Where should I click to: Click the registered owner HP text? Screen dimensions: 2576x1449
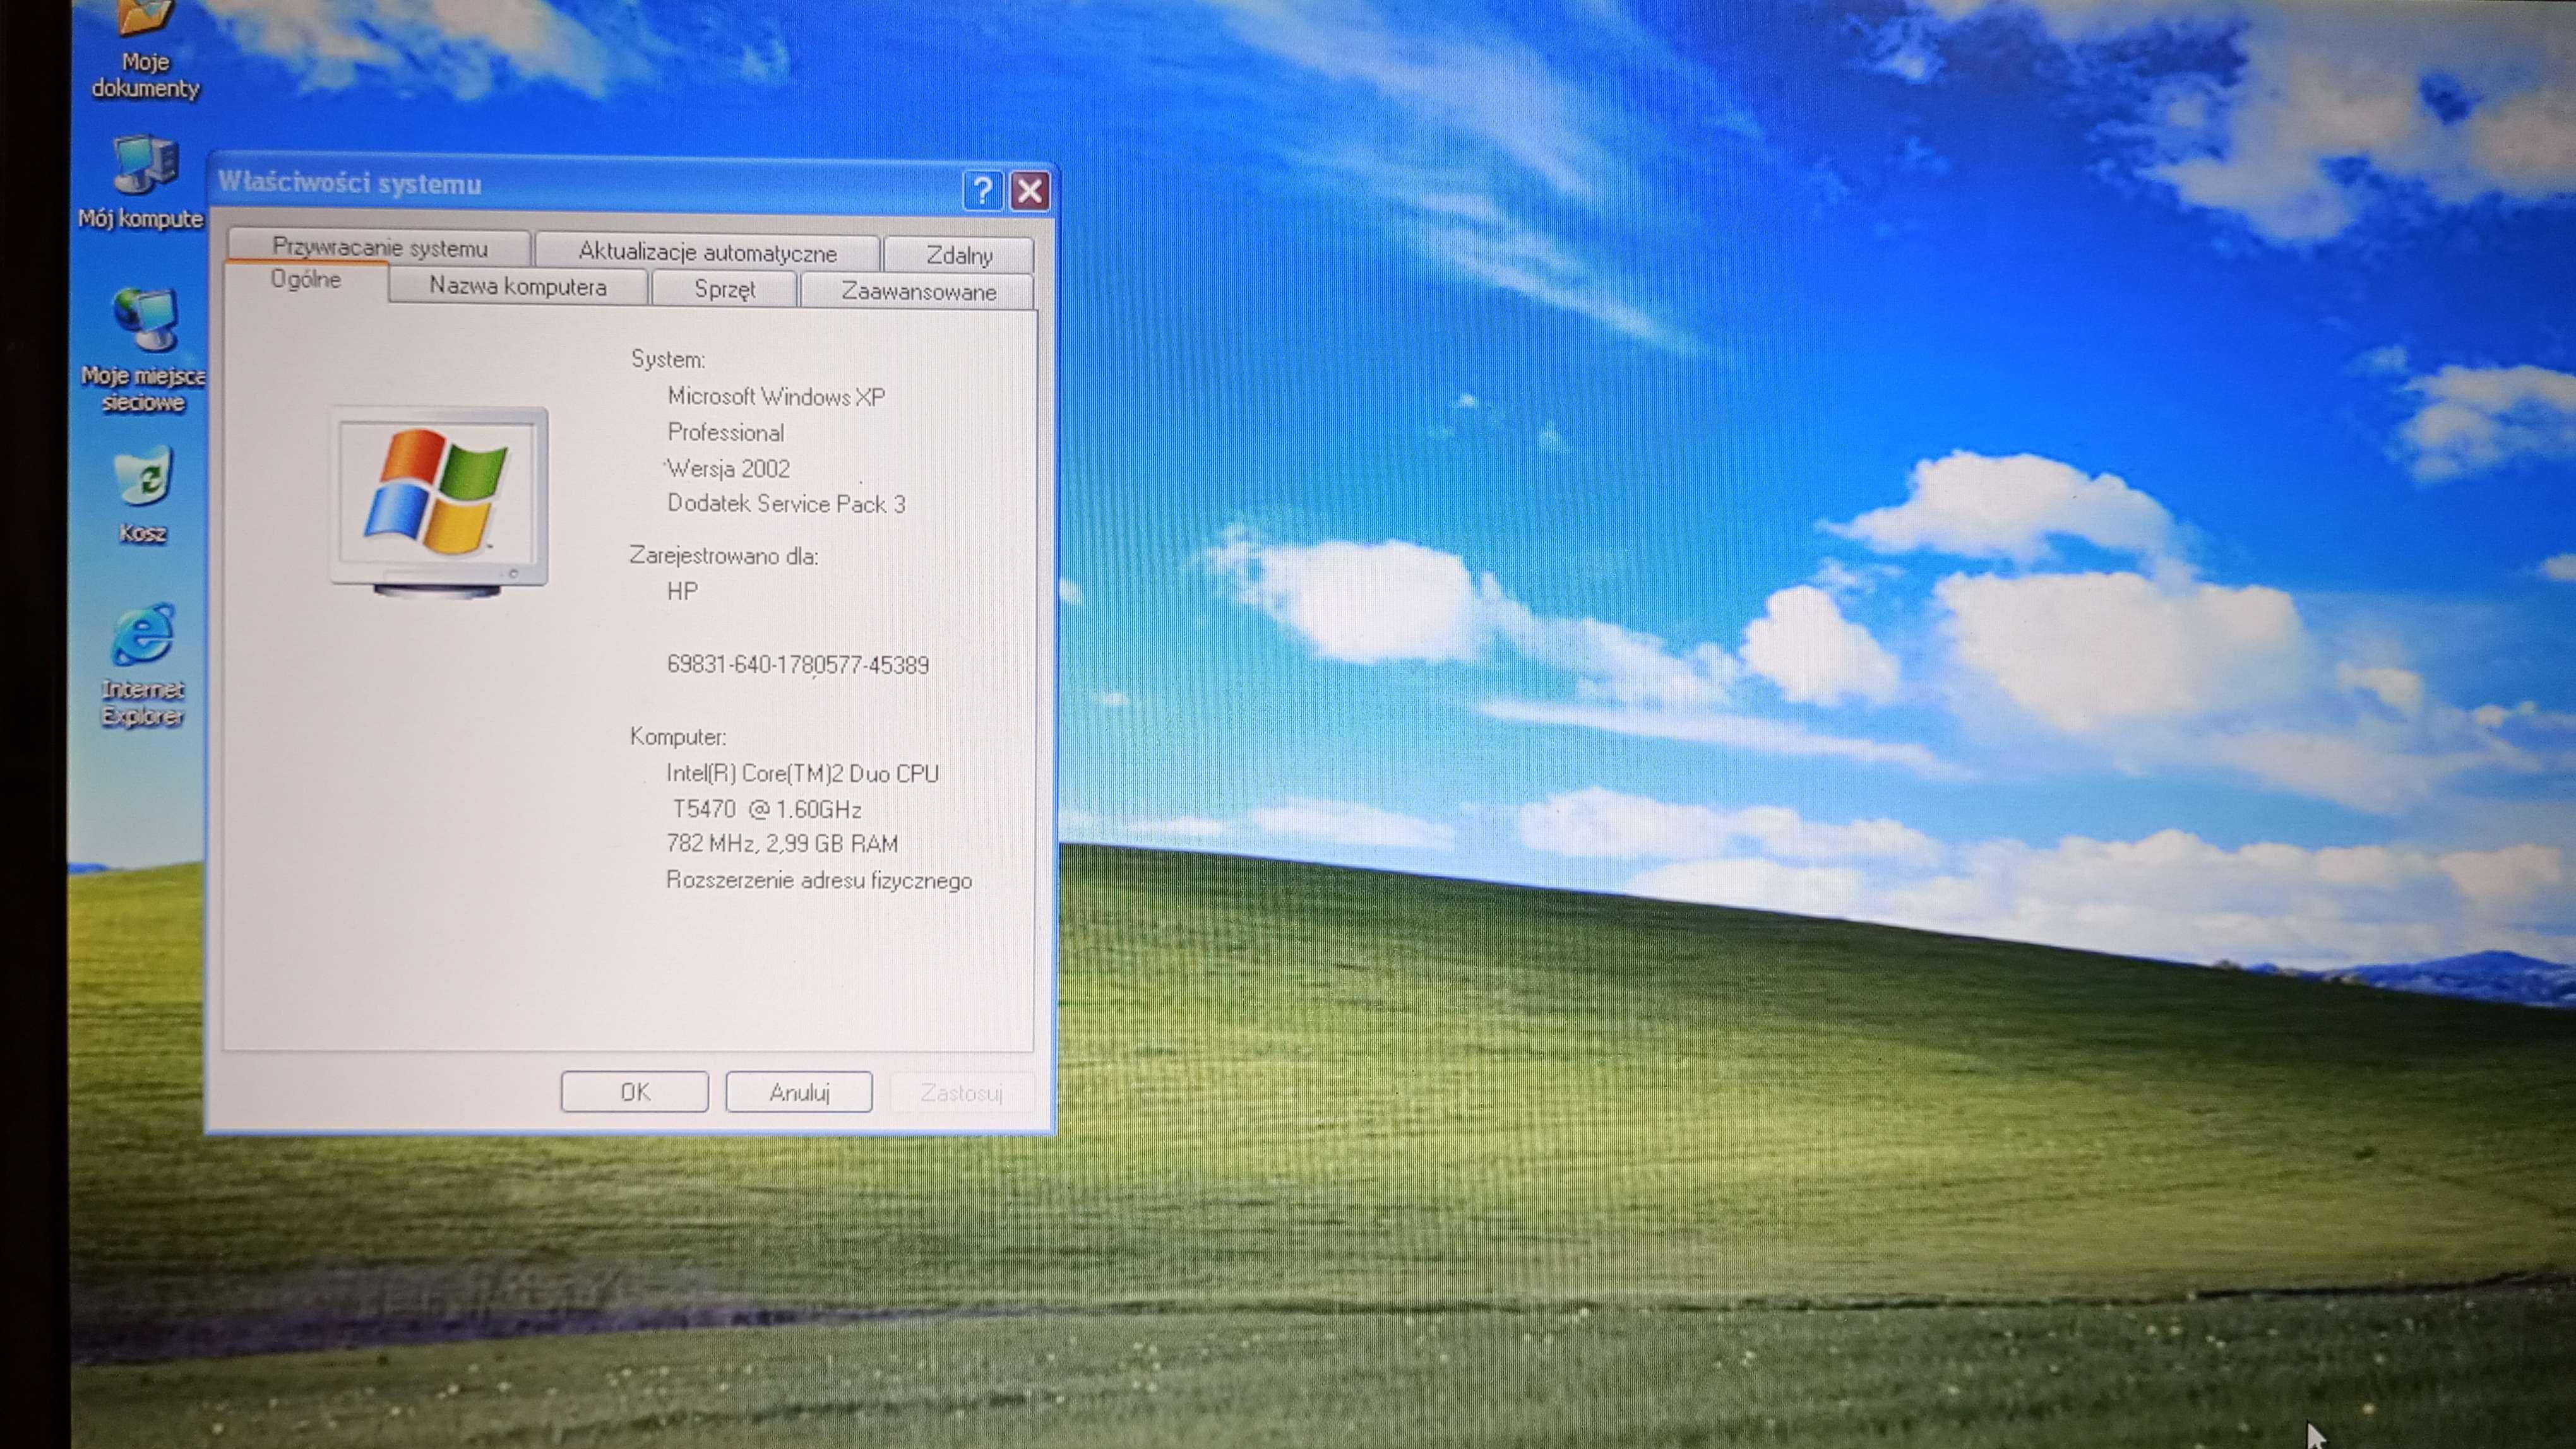pyautogui.click(x=682, y=591)
